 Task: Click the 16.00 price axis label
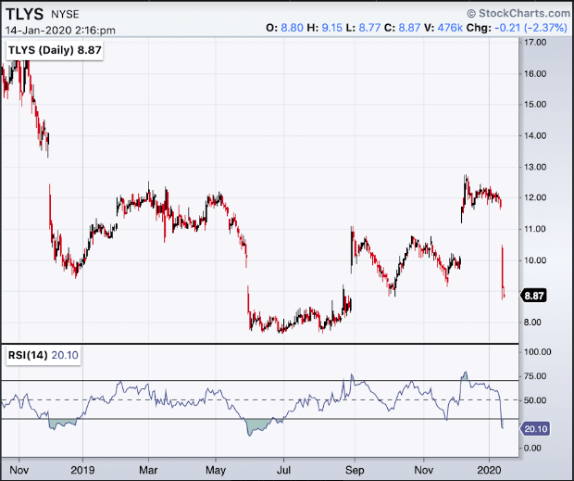[x=535, y=73]
